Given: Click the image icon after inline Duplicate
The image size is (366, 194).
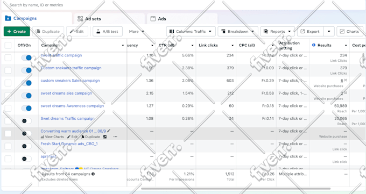Looking at the screenshot, I should 105,137.
